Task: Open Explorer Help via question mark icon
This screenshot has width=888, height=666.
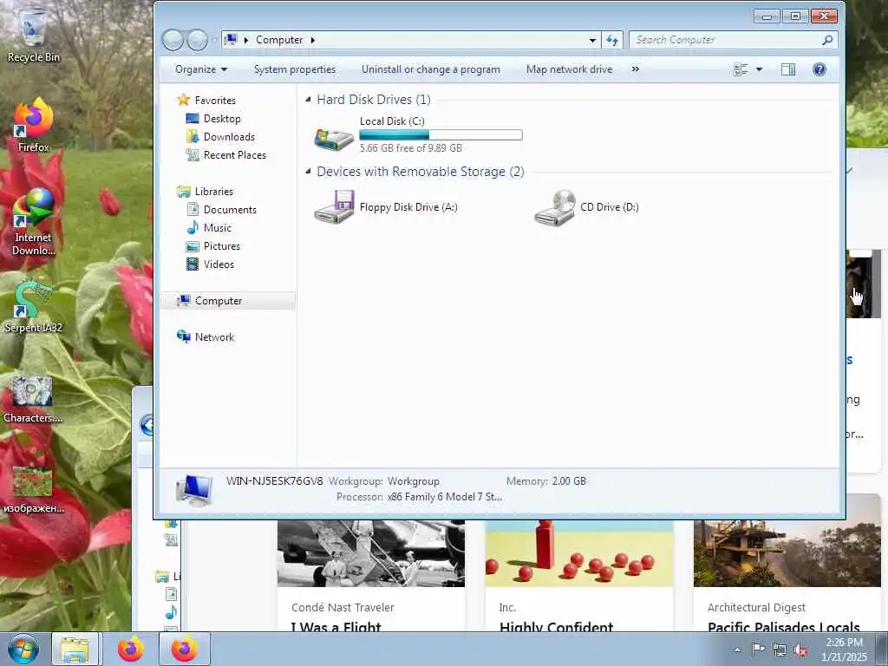Action: pyautogui.click(x=819, y=69)
